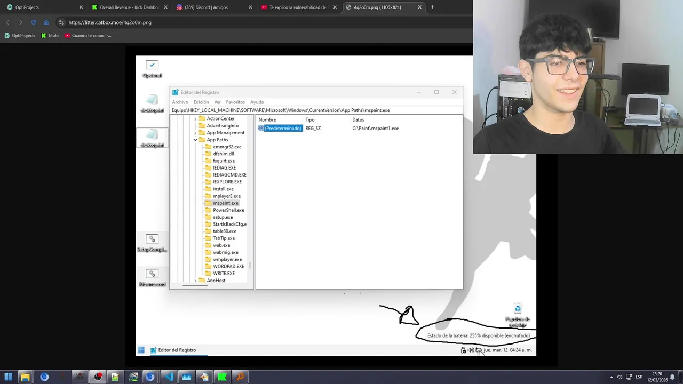Image resolution: width=683 pixels, height=384 pixels.
Task: Open File Explorer from the host taskbar
Action: (25, 377)
